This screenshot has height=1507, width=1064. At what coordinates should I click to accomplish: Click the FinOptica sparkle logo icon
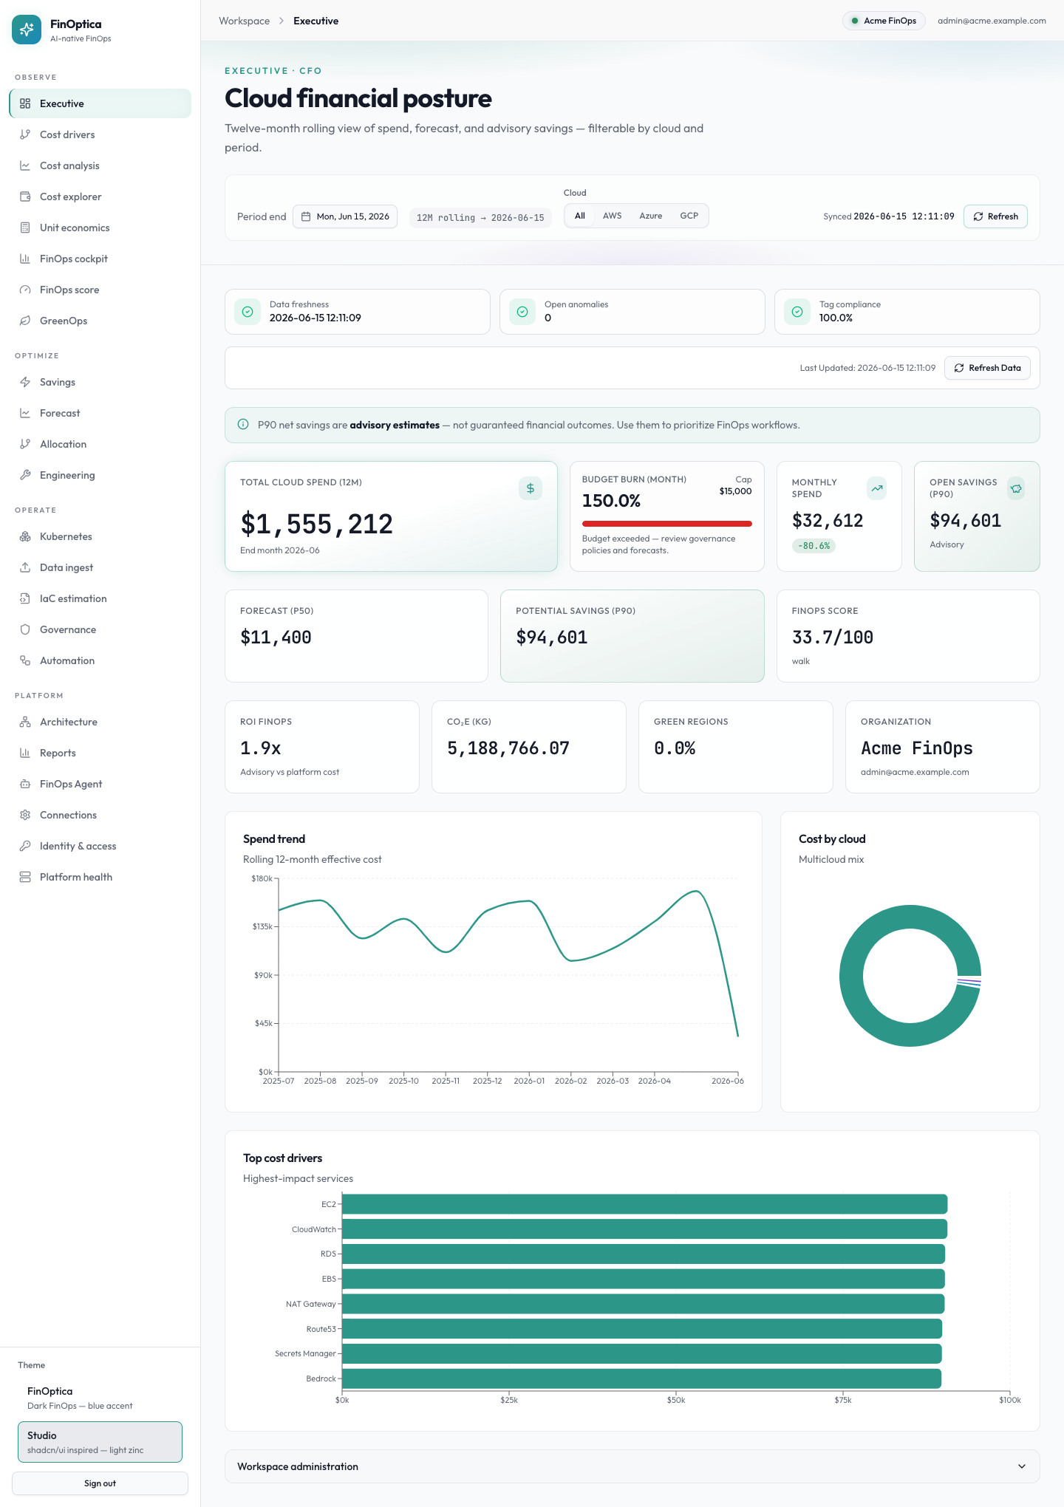coord(27,30)
